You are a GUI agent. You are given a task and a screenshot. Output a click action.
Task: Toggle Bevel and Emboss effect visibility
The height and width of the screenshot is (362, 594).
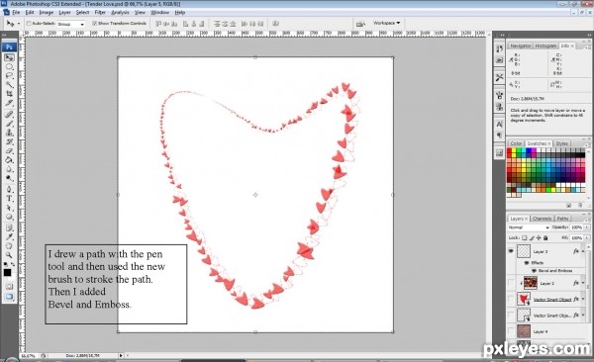click(535, 271)
